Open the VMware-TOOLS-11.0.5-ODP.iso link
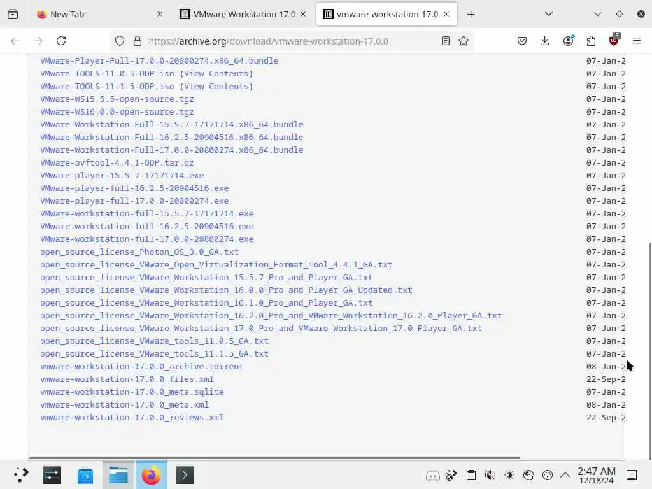 point(107,74)
